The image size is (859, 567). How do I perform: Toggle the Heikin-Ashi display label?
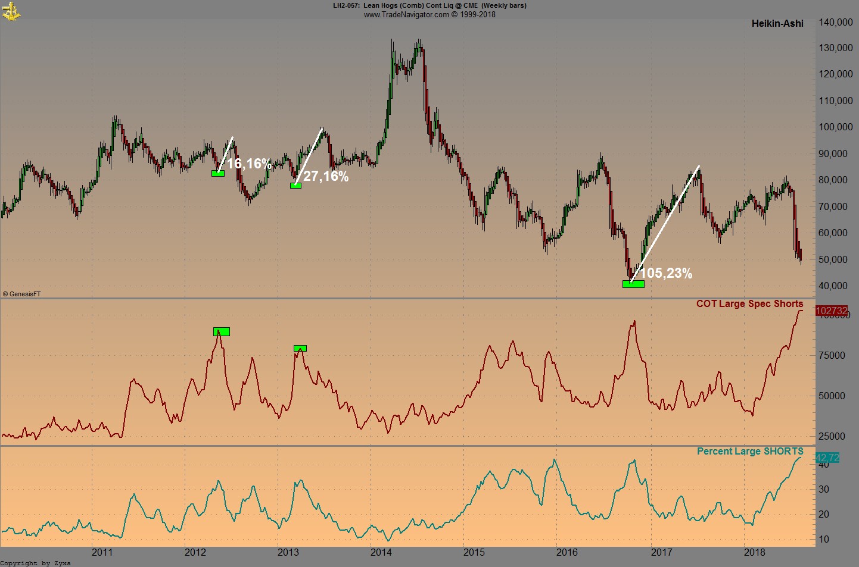[x=777, y=23]
